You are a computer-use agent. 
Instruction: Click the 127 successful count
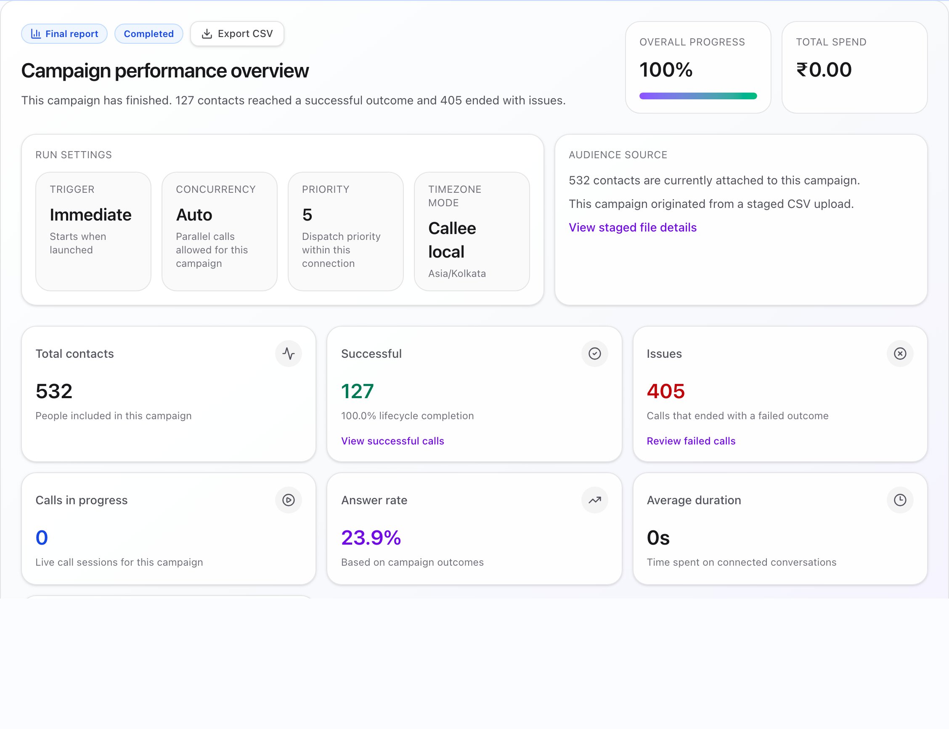pyautogui.click(x=357, y=391)
